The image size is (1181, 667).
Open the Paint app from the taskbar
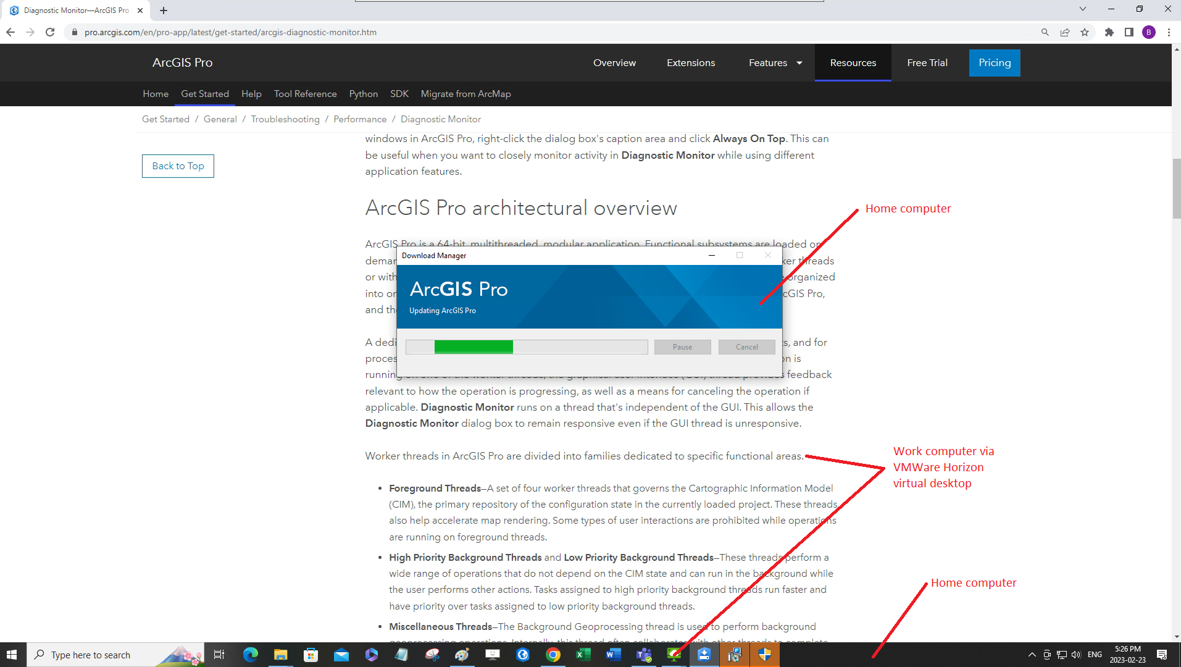pyautogui.click(x=462, y=655)
